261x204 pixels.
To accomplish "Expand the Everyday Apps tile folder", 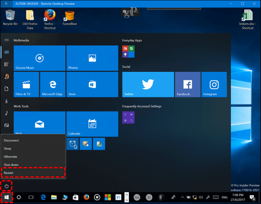I will point(128,52).
